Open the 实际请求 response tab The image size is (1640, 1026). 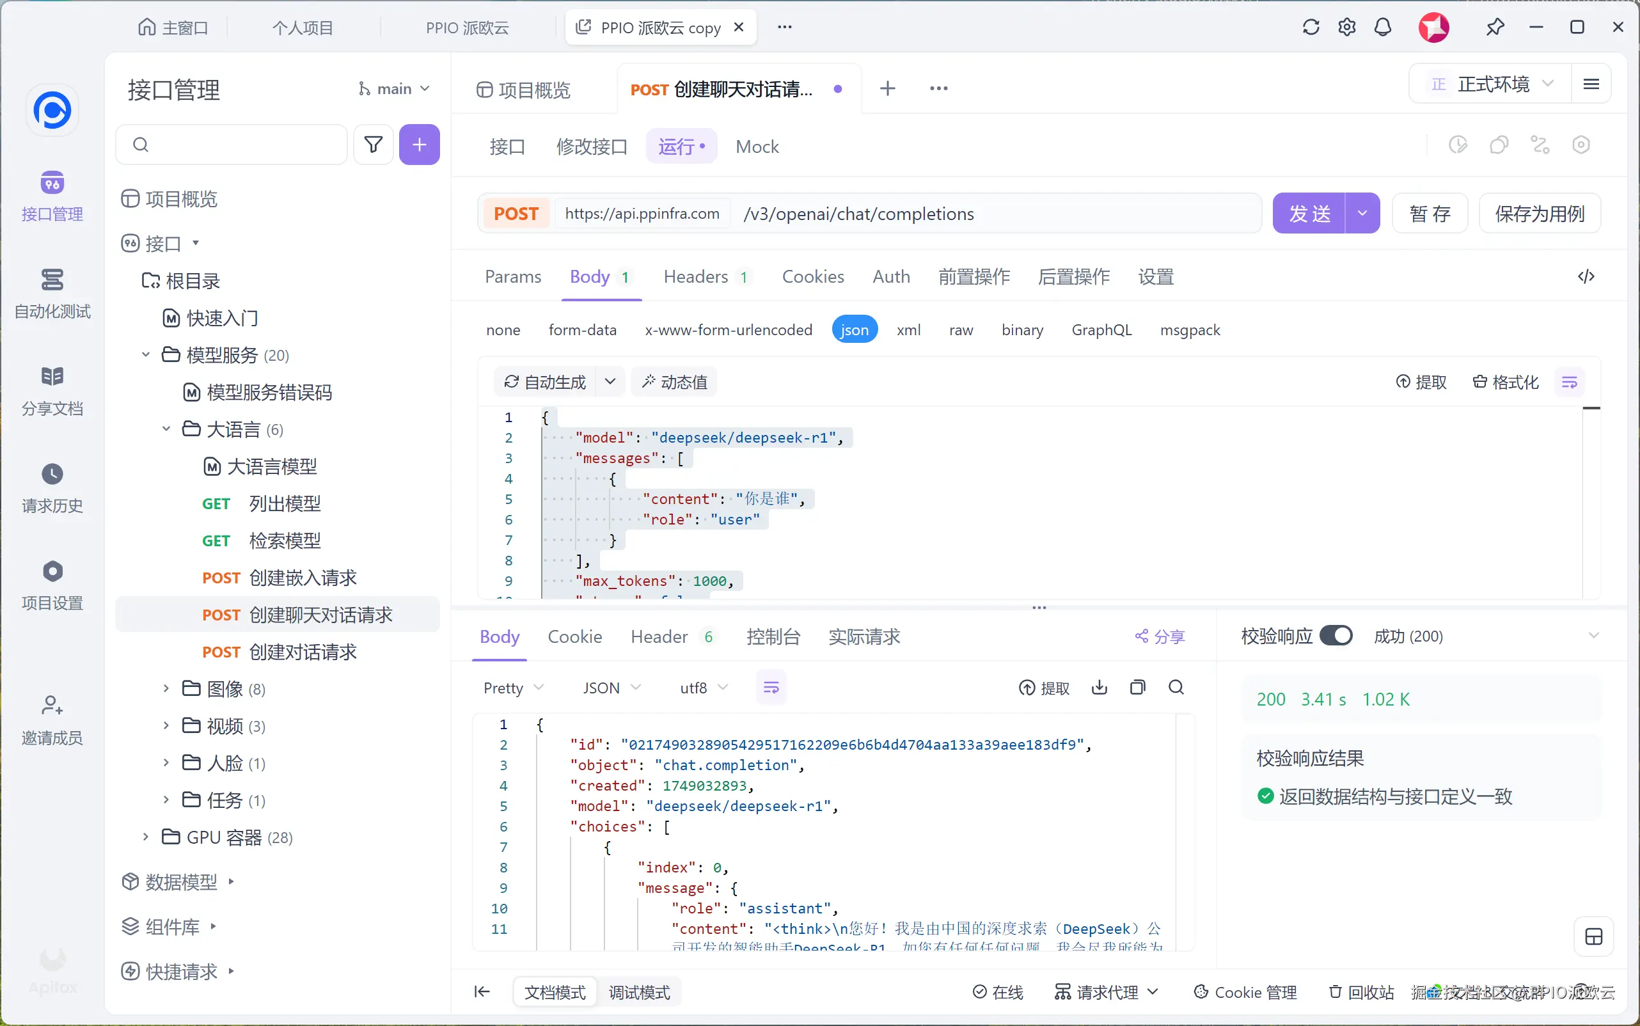pos(863,636)
